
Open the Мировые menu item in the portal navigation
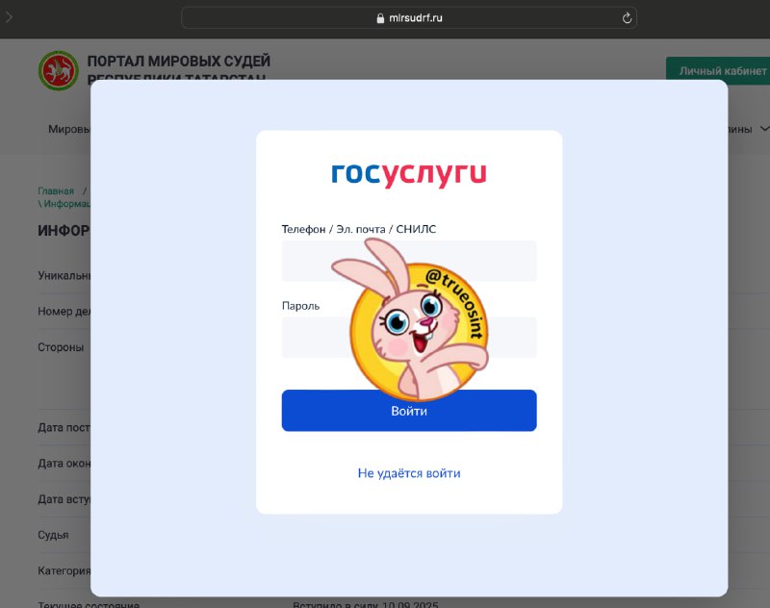coord(69,129)
